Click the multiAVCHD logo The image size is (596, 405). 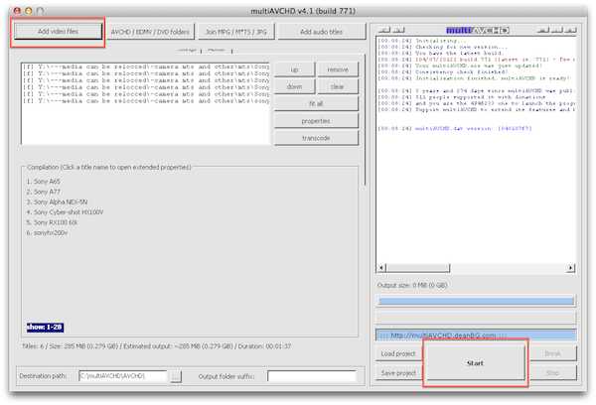tap(478, 30)
